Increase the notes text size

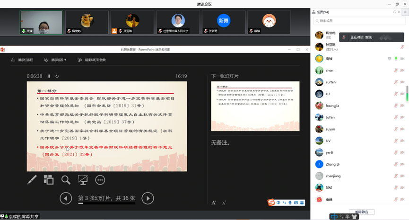coord(214,202)
